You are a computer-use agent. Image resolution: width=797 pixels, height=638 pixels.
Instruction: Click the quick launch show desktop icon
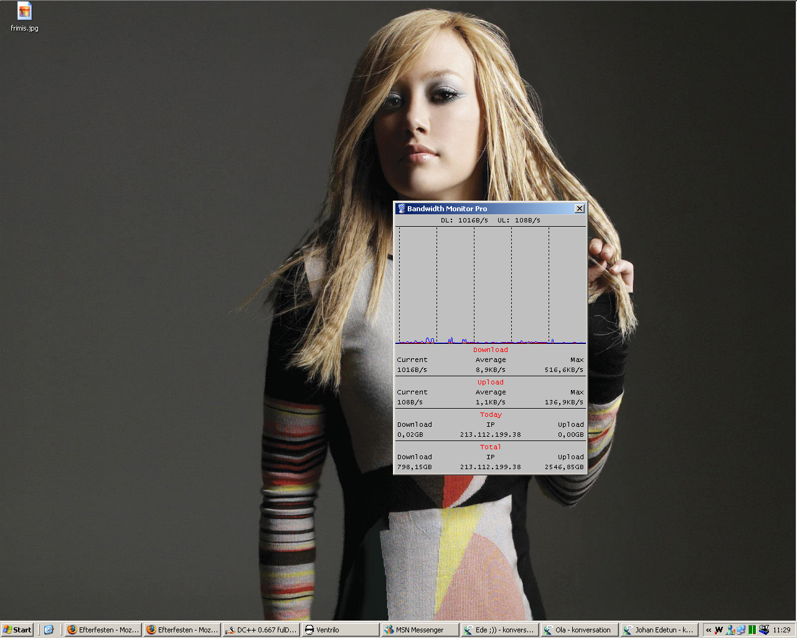49,630
